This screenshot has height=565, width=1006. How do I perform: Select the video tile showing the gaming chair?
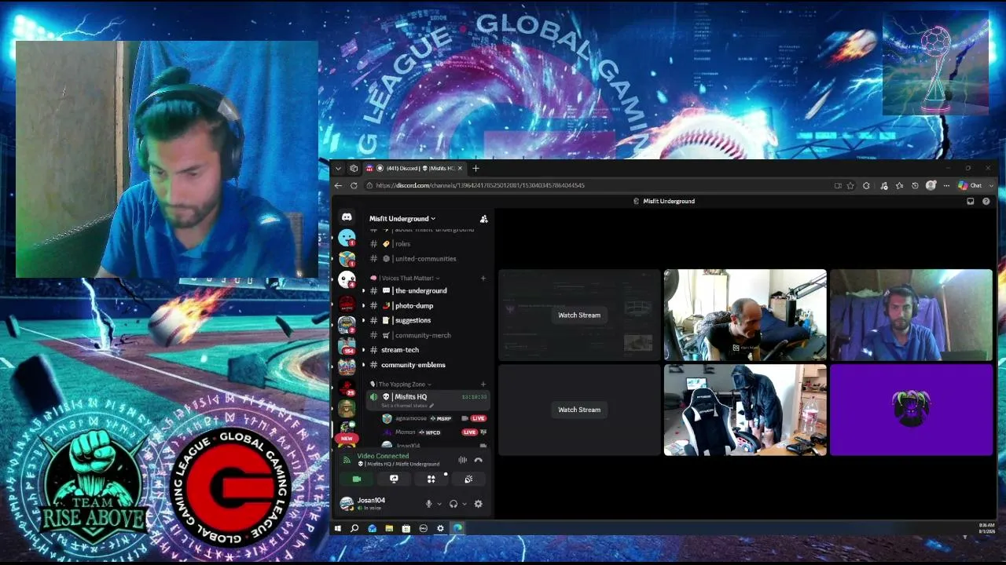(x=745, y=410)
